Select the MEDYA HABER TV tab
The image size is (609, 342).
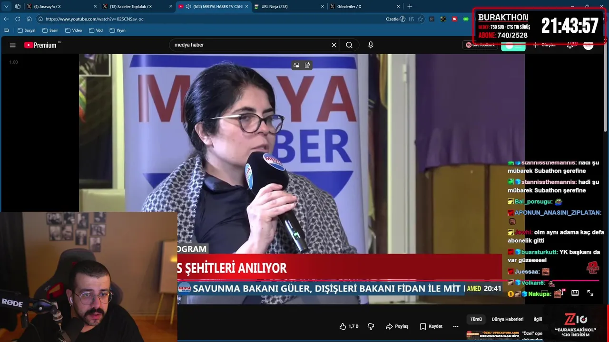pyautogui.click(x=213, y=7)
